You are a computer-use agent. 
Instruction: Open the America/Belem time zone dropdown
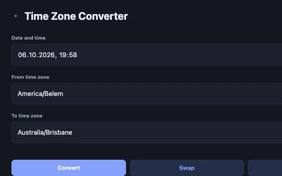pos(147,94)
